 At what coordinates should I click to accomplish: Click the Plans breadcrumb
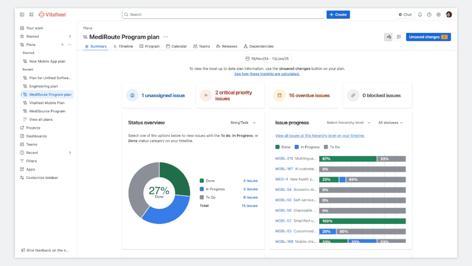[x=87, y=28]
